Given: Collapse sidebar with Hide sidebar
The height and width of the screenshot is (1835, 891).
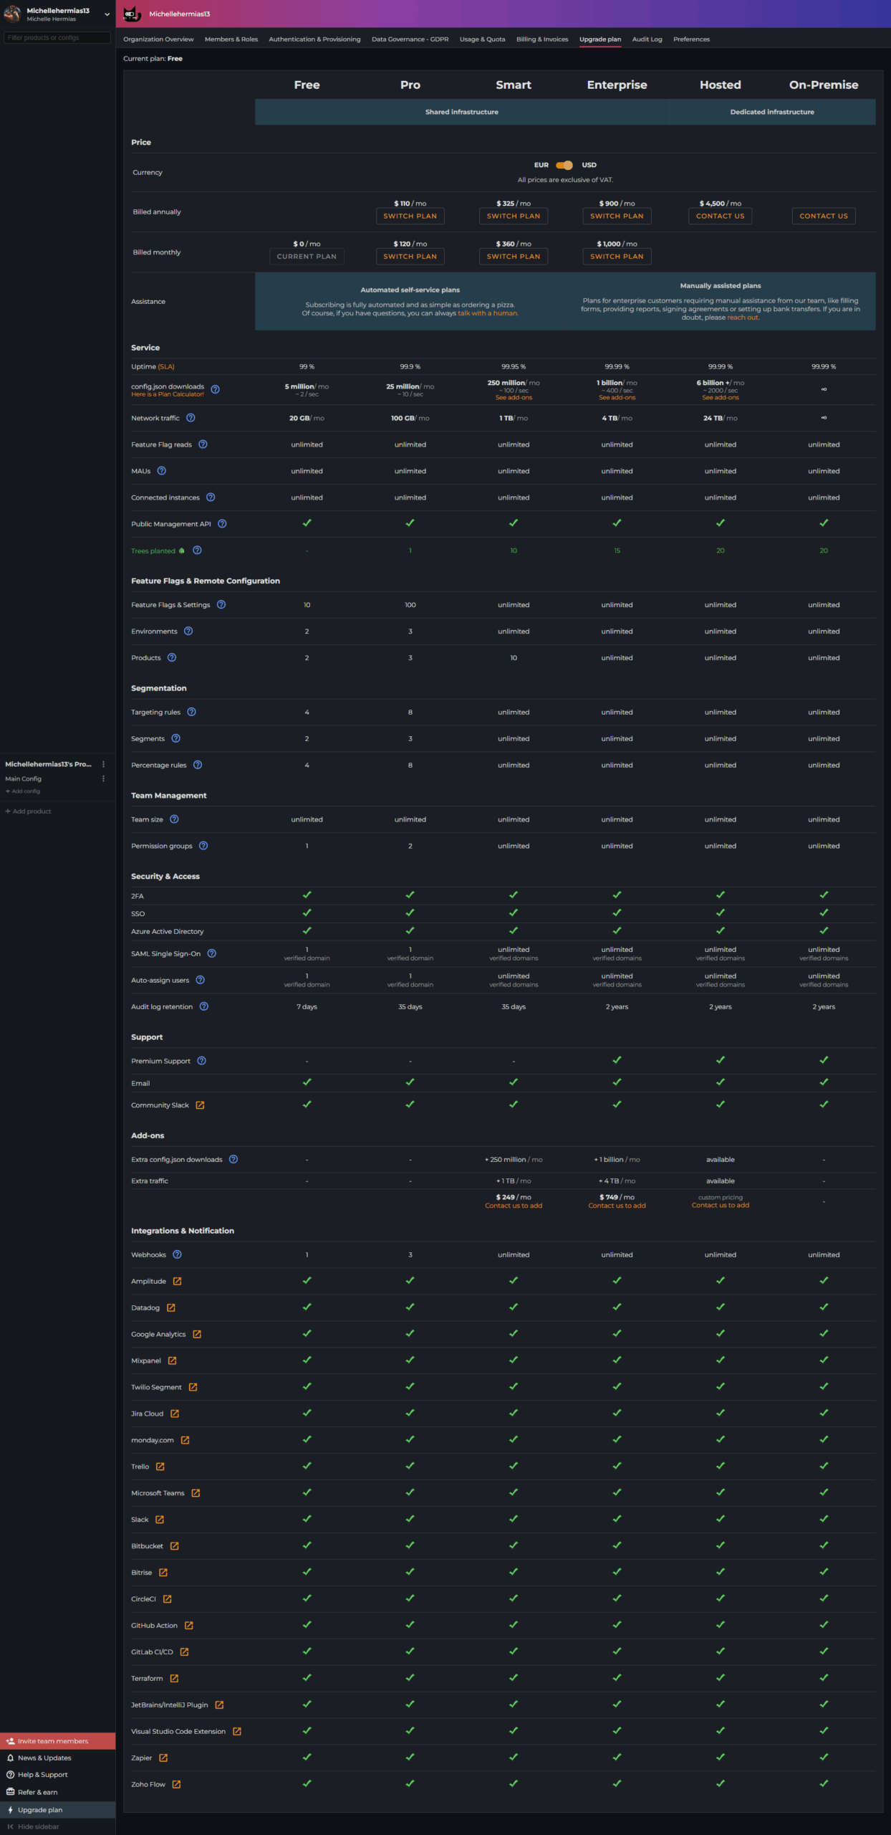Looking at the screenshot, I should [x=33, y=1826].
